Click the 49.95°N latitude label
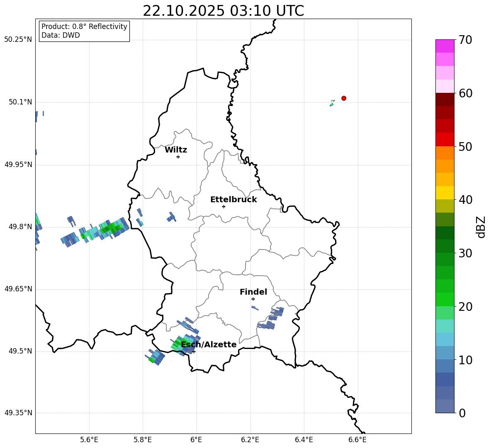Viewport: 491px width, 448px height. coord(18,164)
